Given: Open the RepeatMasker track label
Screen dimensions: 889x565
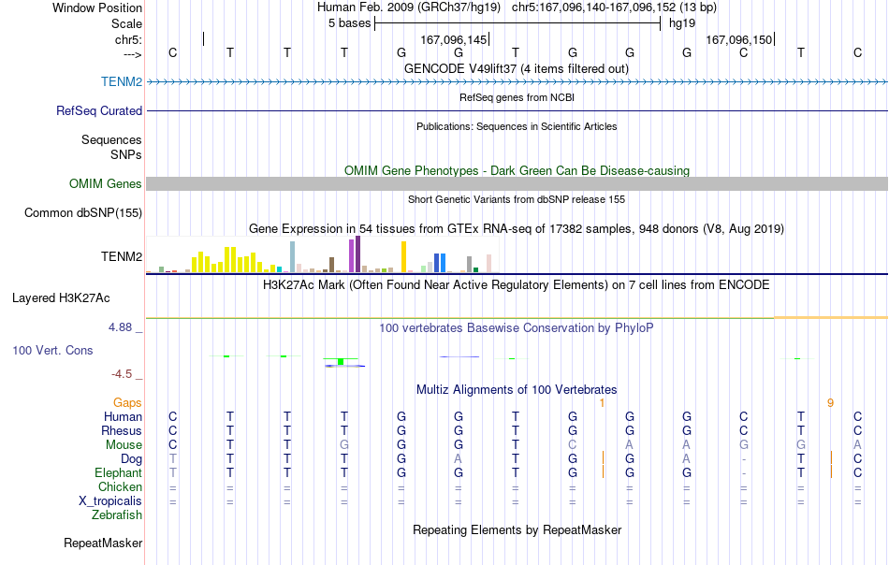Looking at the screenshot, I should 103,543.
